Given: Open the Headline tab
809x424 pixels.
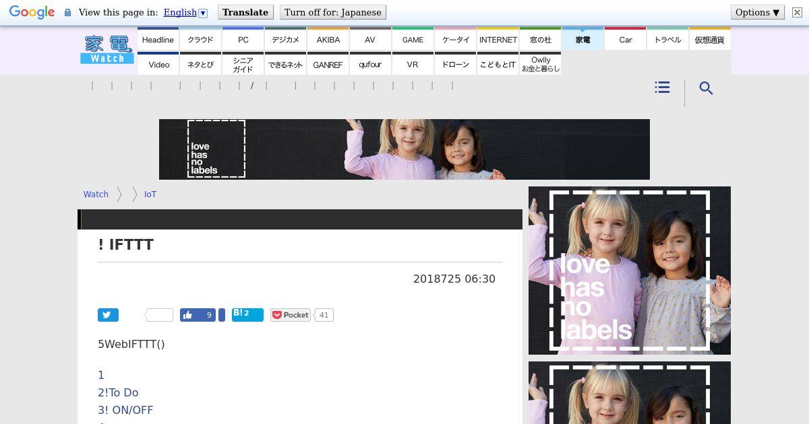Looking at the screenshot, I should 158,39.
